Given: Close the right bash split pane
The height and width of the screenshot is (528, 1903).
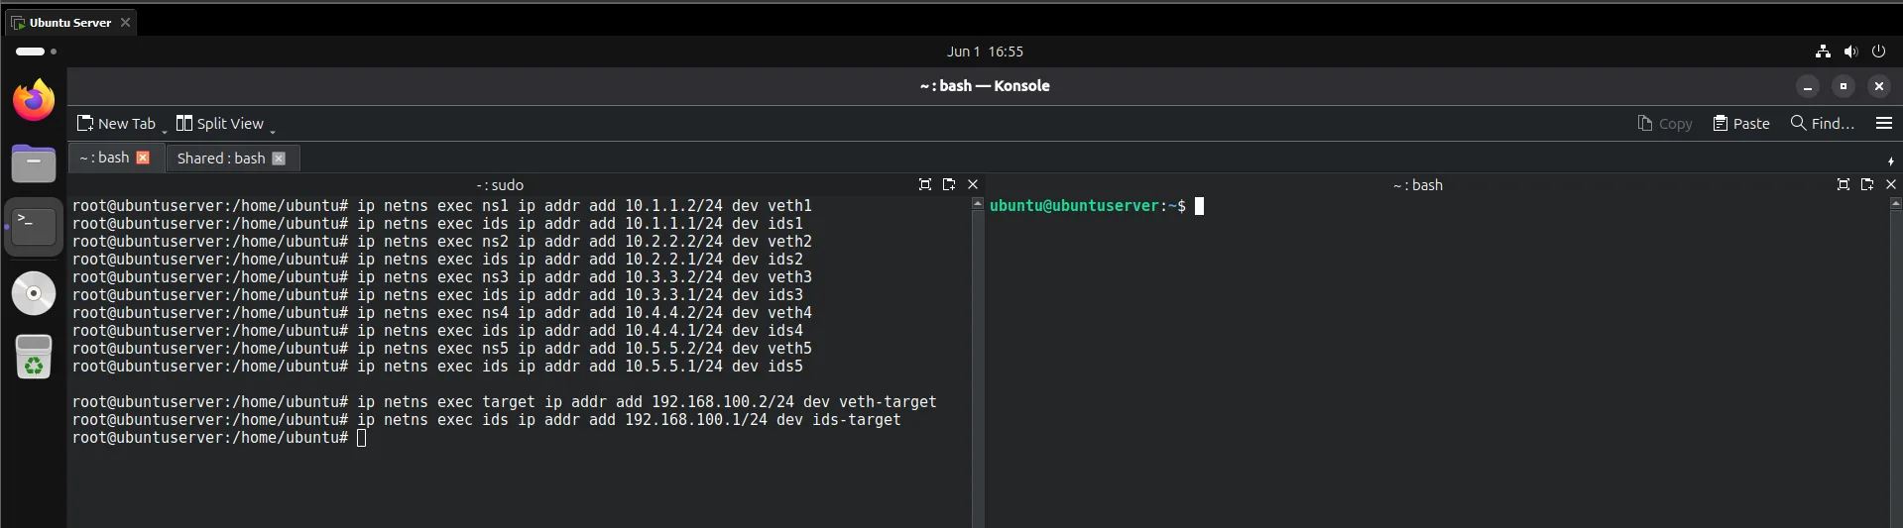Looking at the screenshot, I should [1891, 185].
